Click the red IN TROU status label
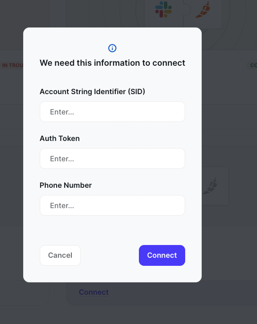 coord(12,65)
